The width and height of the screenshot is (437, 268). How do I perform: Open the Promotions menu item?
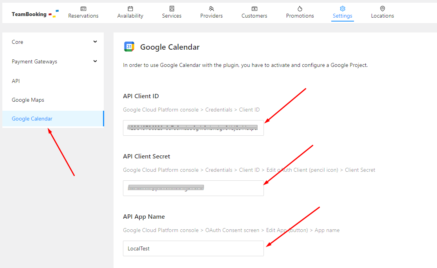click(x=300, y=16)
